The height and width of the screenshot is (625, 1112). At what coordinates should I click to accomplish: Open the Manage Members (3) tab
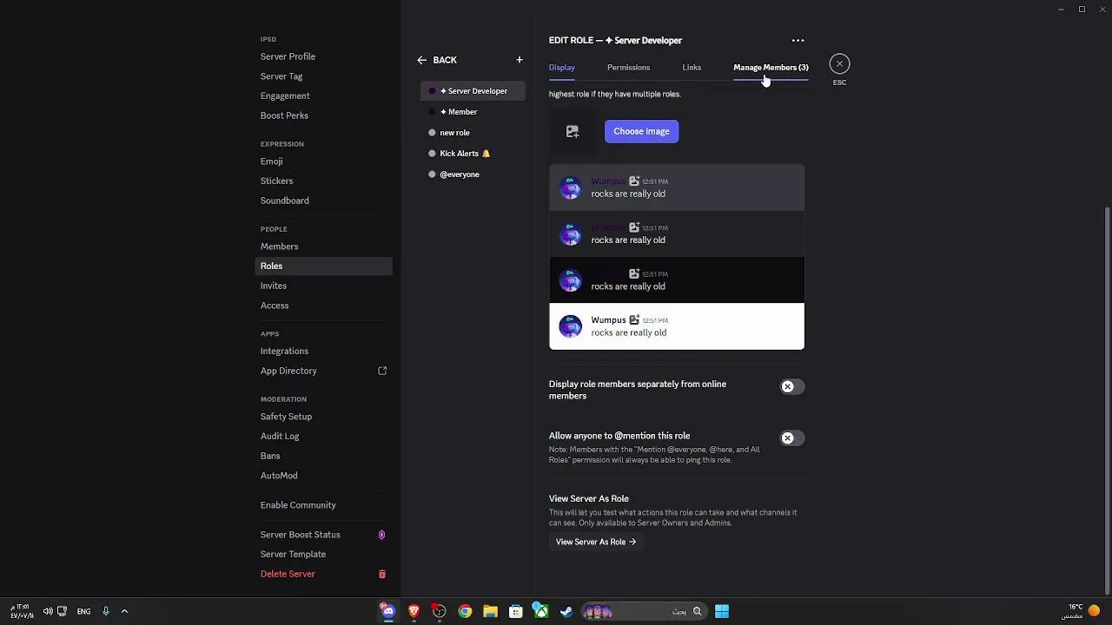[771, 68]
